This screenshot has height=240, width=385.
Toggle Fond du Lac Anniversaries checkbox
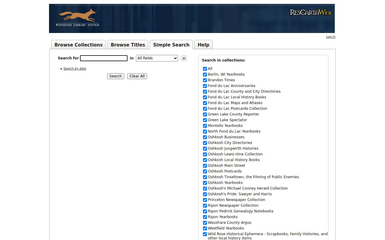[x=205, y=86]
